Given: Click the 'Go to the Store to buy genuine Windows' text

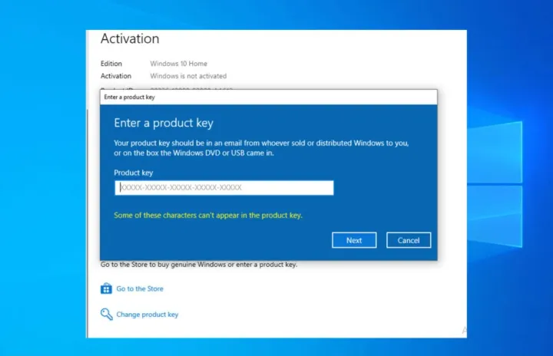Looking at the screenshot, I should pyautogui.click(x=199, y=265).
